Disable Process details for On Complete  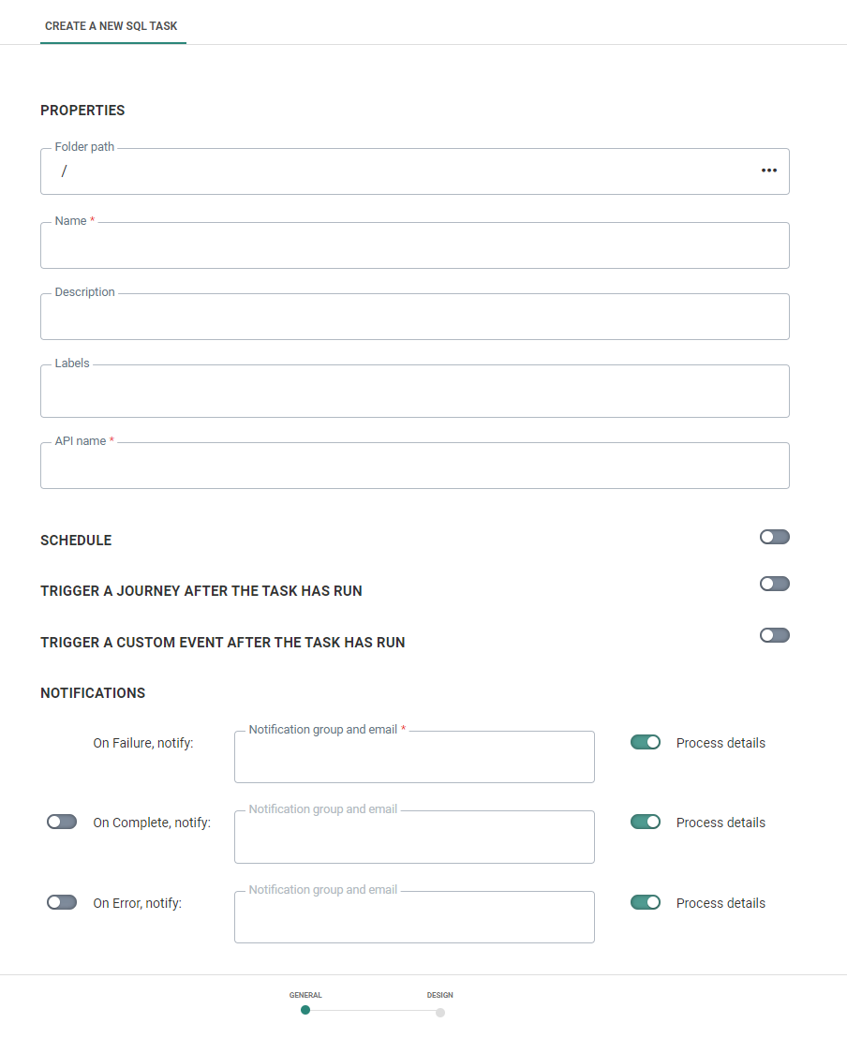point(646,822)
